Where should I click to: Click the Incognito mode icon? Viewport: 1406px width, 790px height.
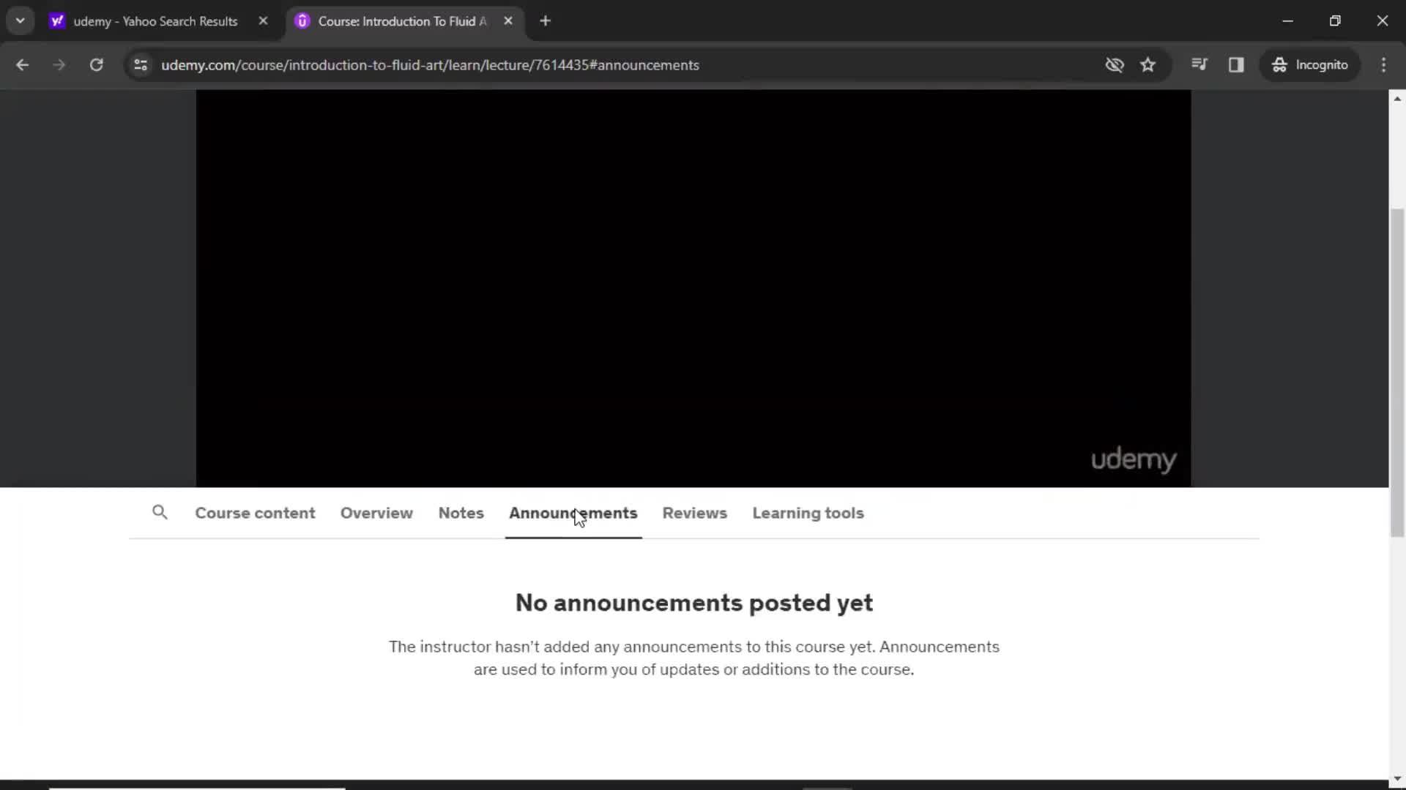(x=1279, y=64)
